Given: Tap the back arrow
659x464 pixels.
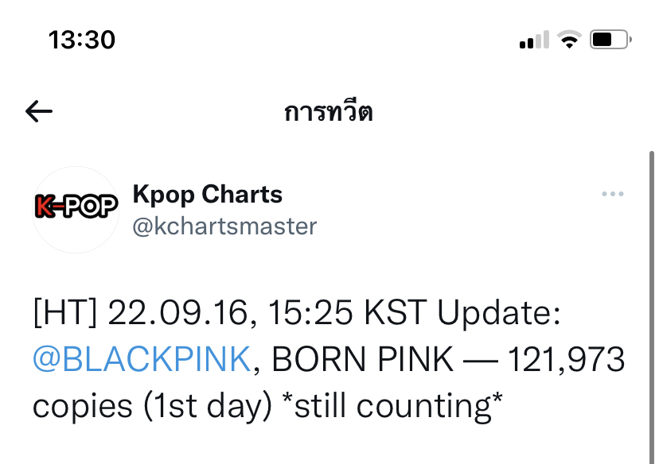Looking at the screenshot, I should (39, 112).
